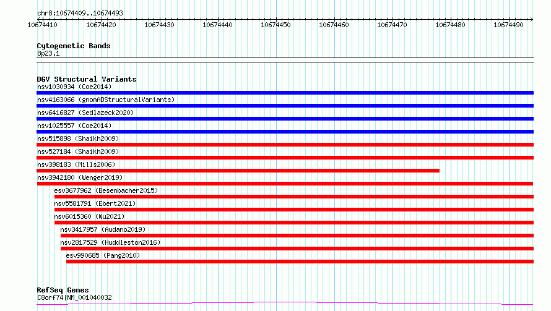This screenshot has height=311, width=551.
Task: Click red bar below nsv515898
Action: pyautogui.click(x=285, y=145)
